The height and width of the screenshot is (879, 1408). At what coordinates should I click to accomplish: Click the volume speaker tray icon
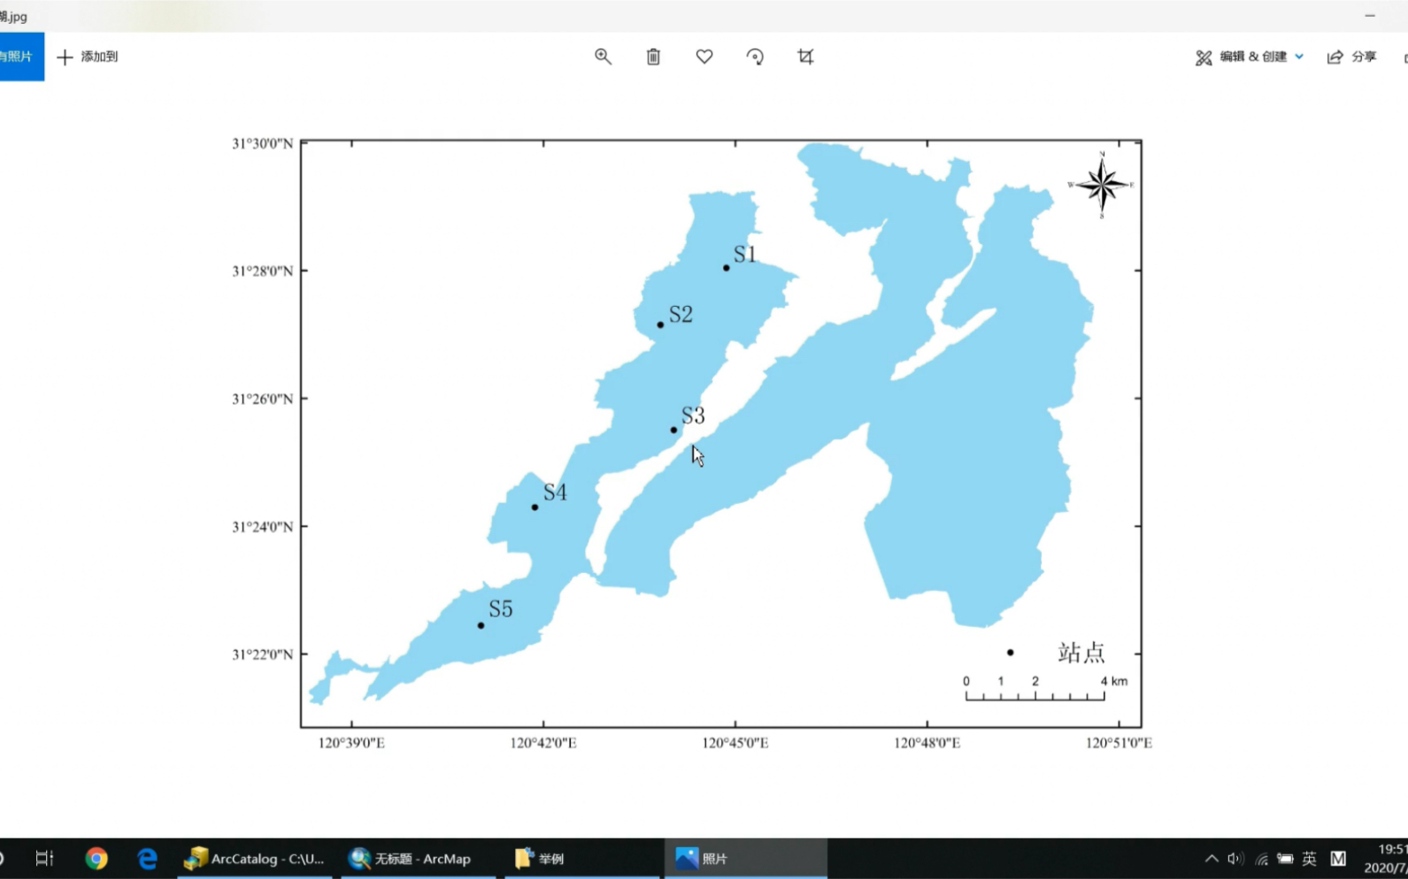point(1235,858)
